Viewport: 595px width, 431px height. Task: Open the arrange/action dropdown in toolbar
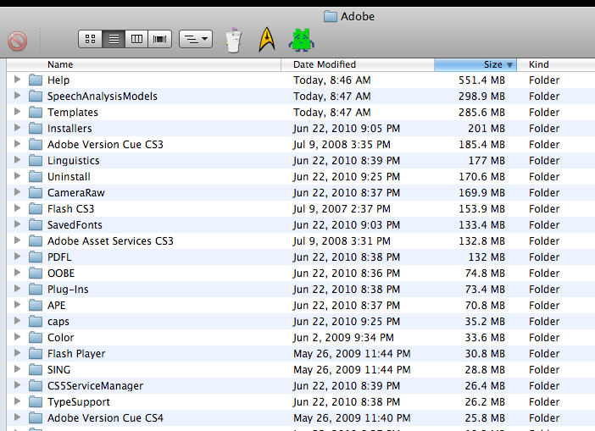click(x=196, y=39)
